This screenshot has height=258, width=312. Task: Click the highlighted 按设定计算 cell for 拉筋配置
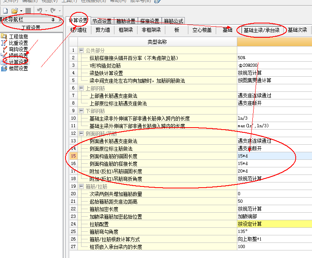274,224
